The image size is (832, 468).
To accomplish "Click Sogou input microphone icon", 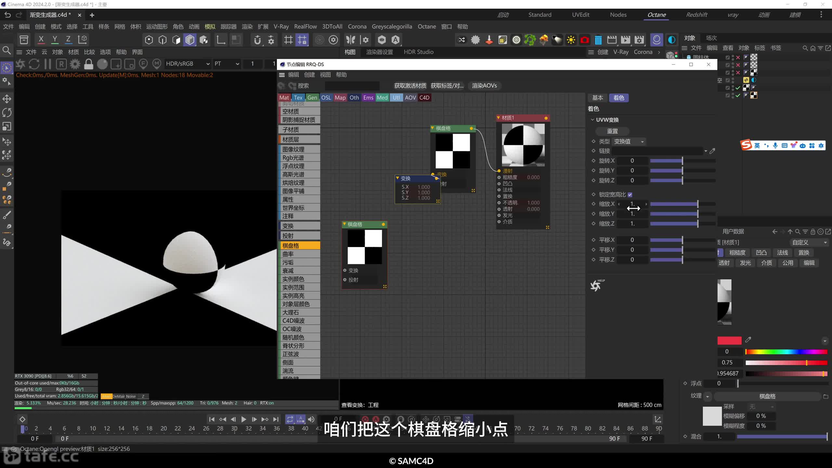I will pyautogui.click(x=775, y=145).
